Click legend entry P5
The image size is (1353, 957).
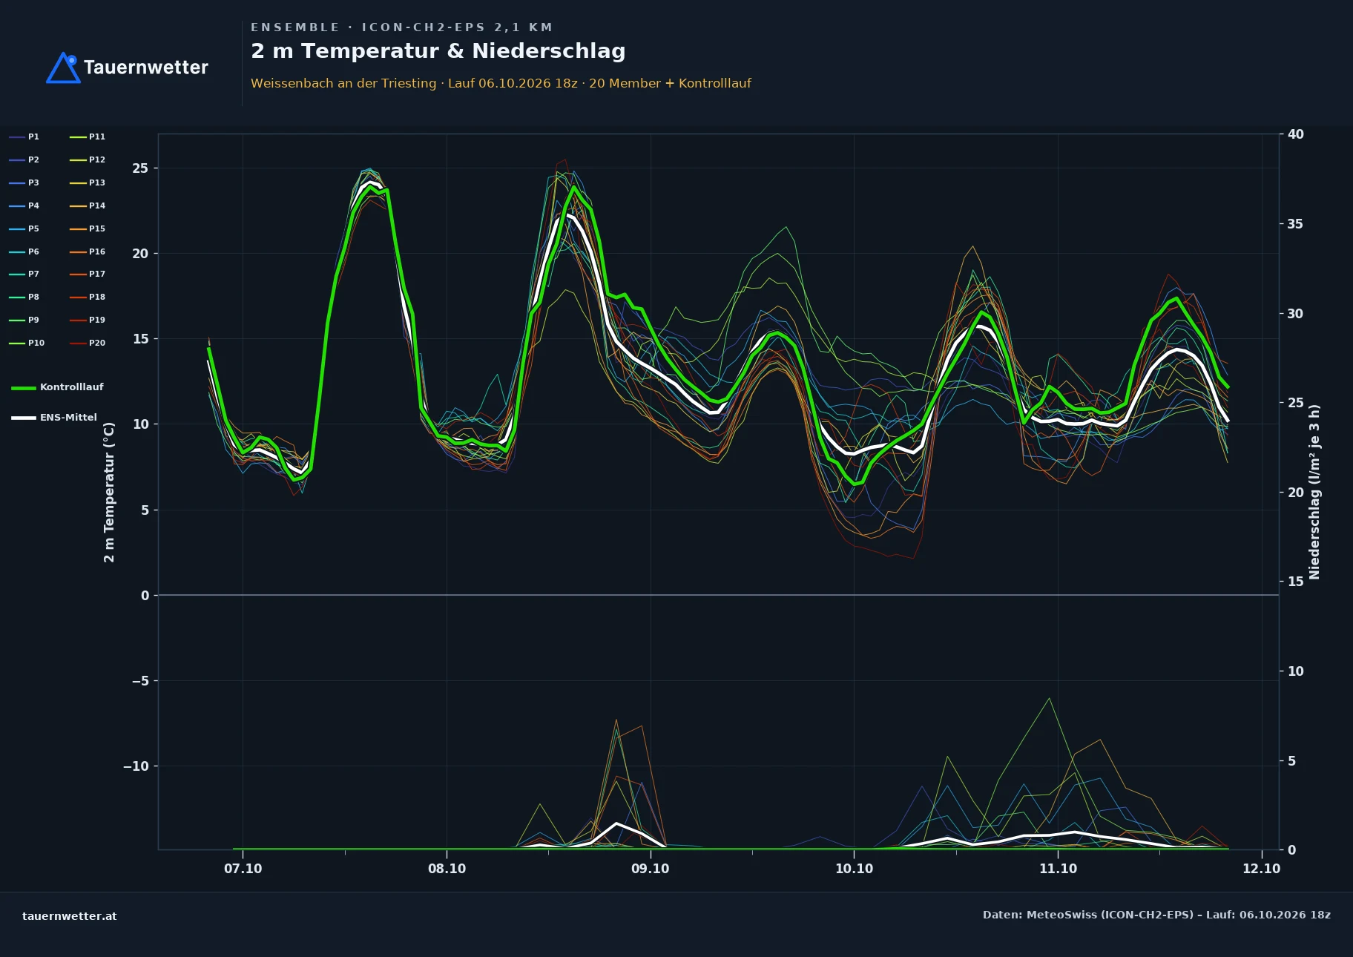click(24, 229)
